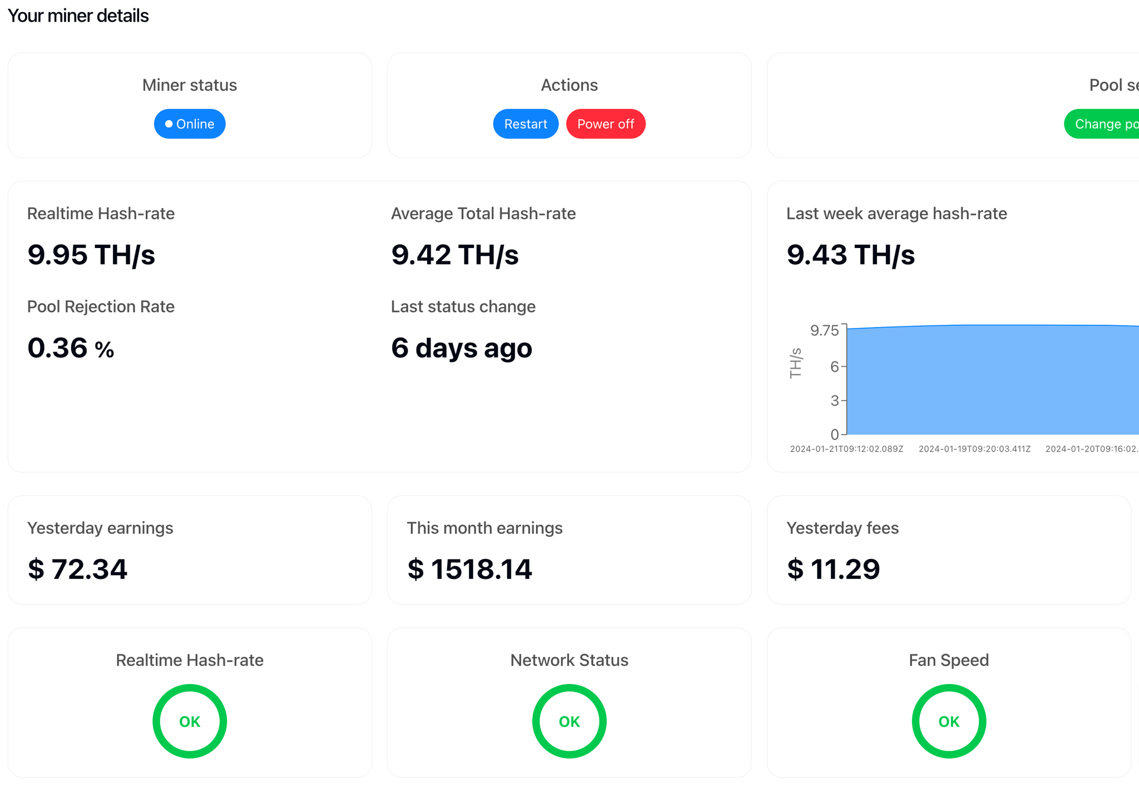This screenshot has width=1139, height=792.
Task: Click the Restart button
Action: pos(526,124)
